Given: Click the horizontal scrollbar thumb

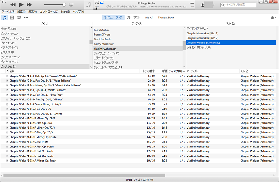Looking at the screenshot, I should [84, 175].
